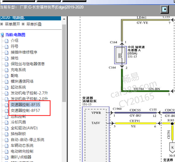The width and height of the screenshot is (175, 162).
Task: Select 变速器控制-8F57 entry
Action: coord(25,110)
